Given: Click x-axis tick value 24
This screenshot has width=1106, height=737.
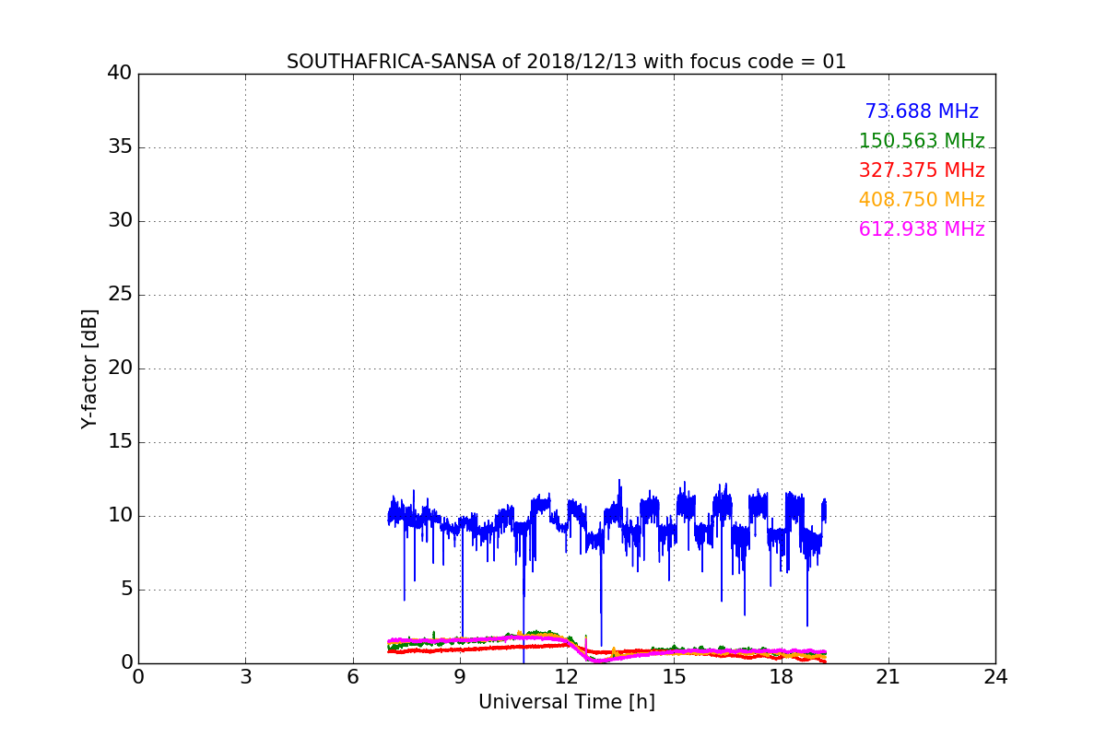Looking at the screenshot, I should click(x=995, y=677).
